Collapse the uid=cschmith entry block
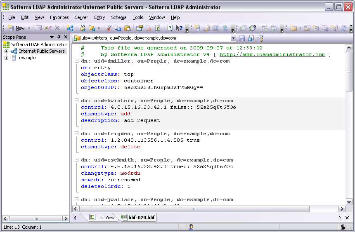Viewport: 355px width, 232px height. point(76,159)
